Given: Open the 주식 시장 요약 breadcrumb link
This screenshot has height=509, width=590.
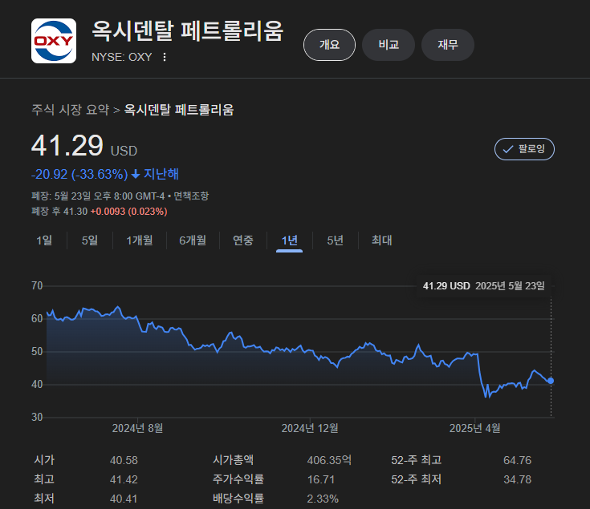Looking at the screenshot, I should (x=71, y=110).
